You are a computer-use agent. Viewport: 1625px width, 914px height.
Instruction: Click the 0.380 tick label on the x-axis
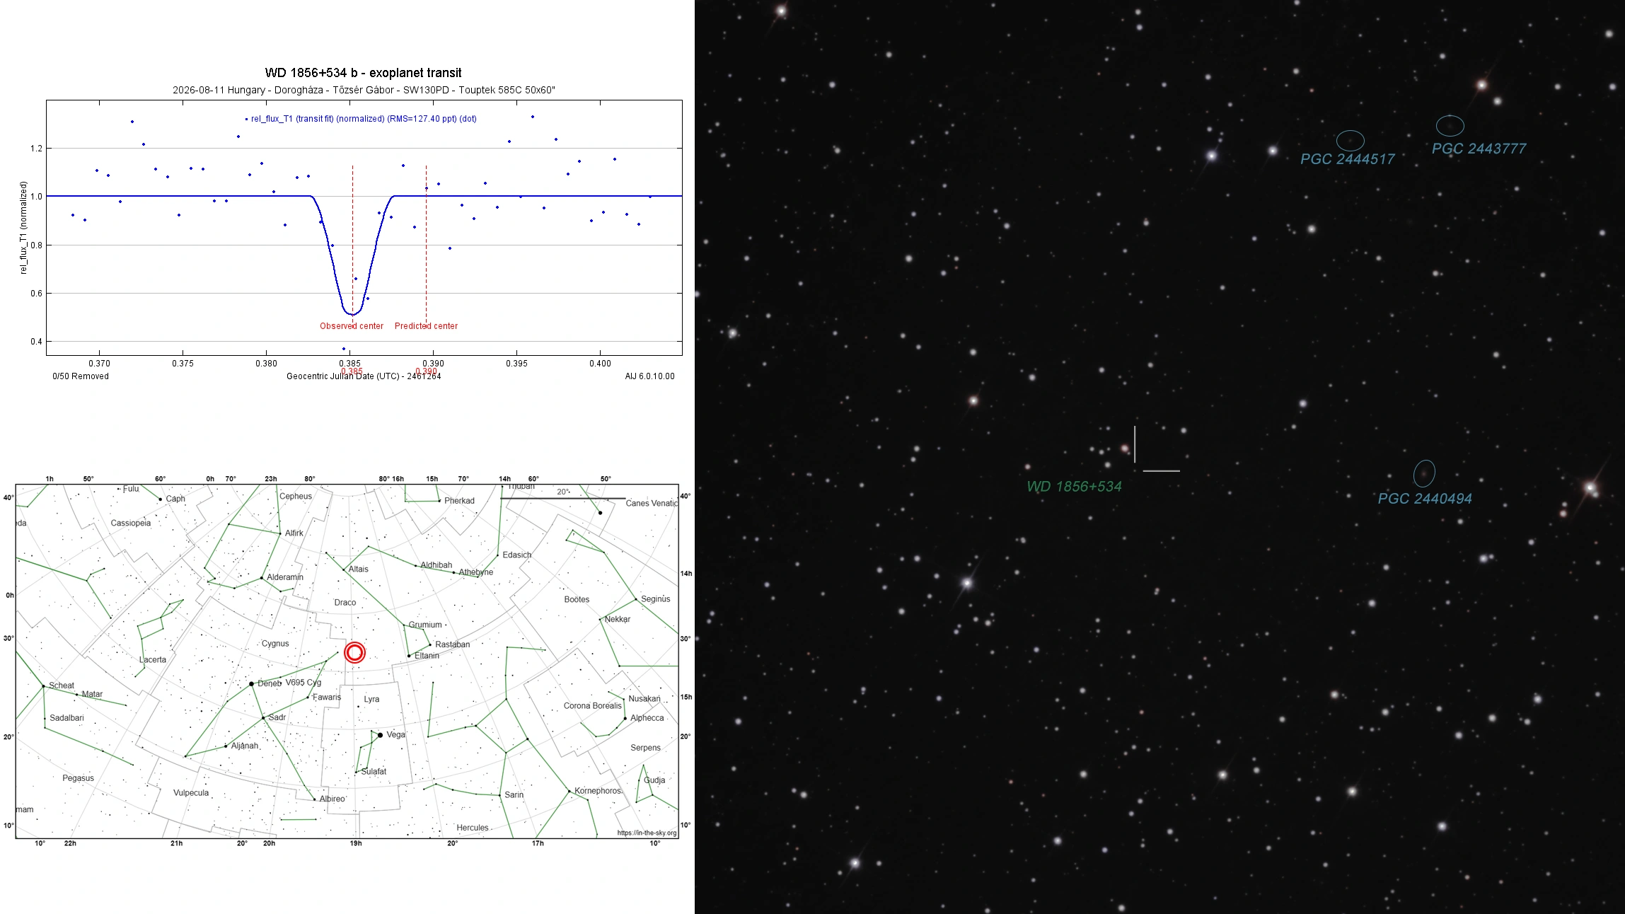point(266,364)
